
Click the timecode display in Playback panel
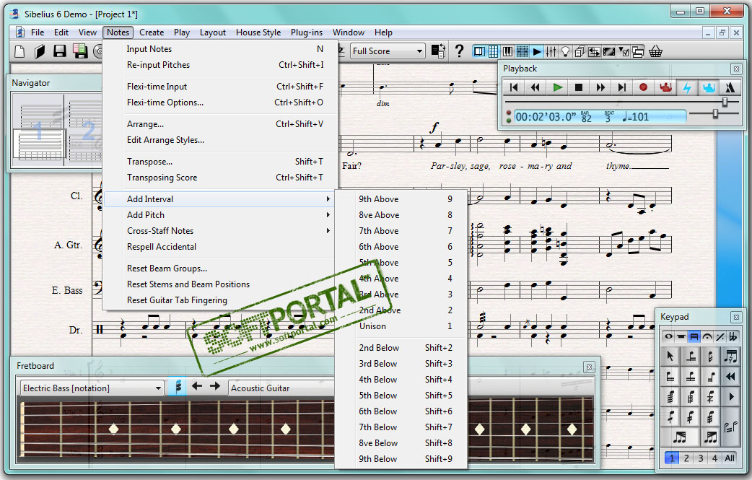600,116
